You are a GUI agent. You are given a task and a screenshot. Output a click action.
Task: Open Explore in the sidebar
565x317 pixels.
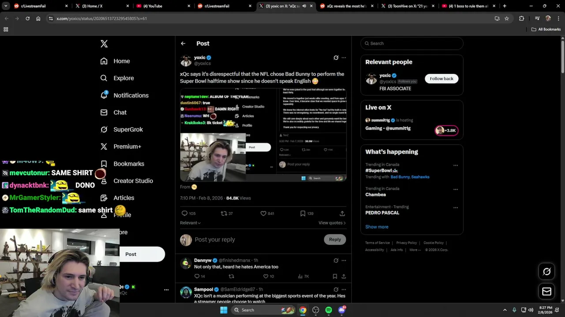point(117,78)
